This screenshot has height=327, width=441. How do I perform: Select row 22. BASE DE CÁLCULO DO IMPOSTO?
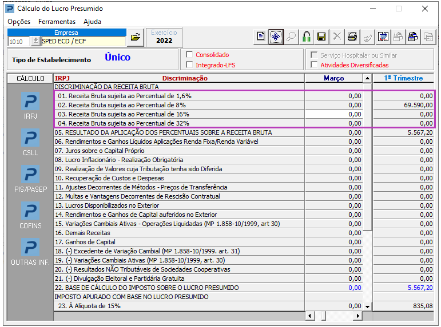[179, 288]
